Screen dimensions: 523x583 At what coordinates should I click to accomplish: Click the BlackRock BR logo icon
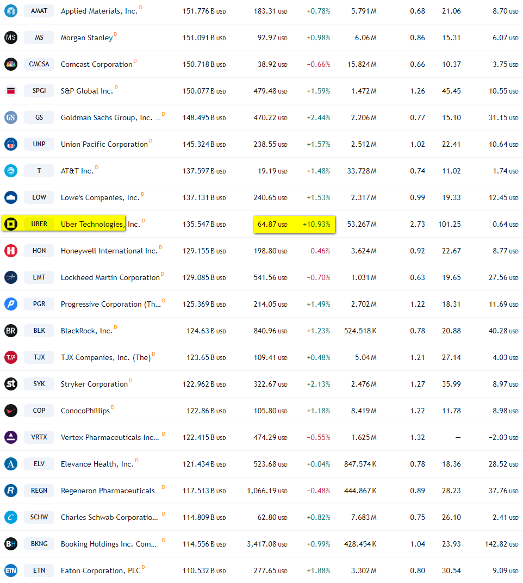click(11, 331)
